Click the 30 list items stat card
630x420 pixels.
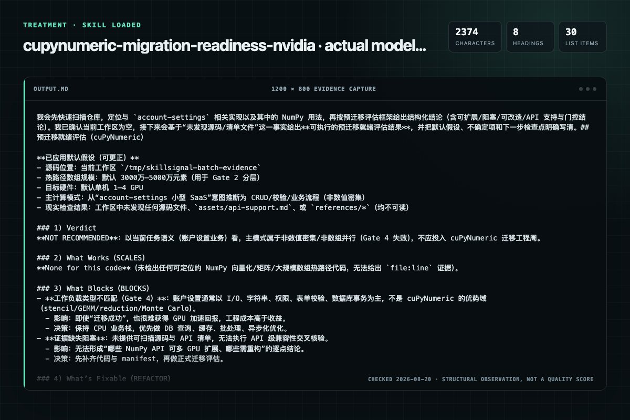pos(582,37)
